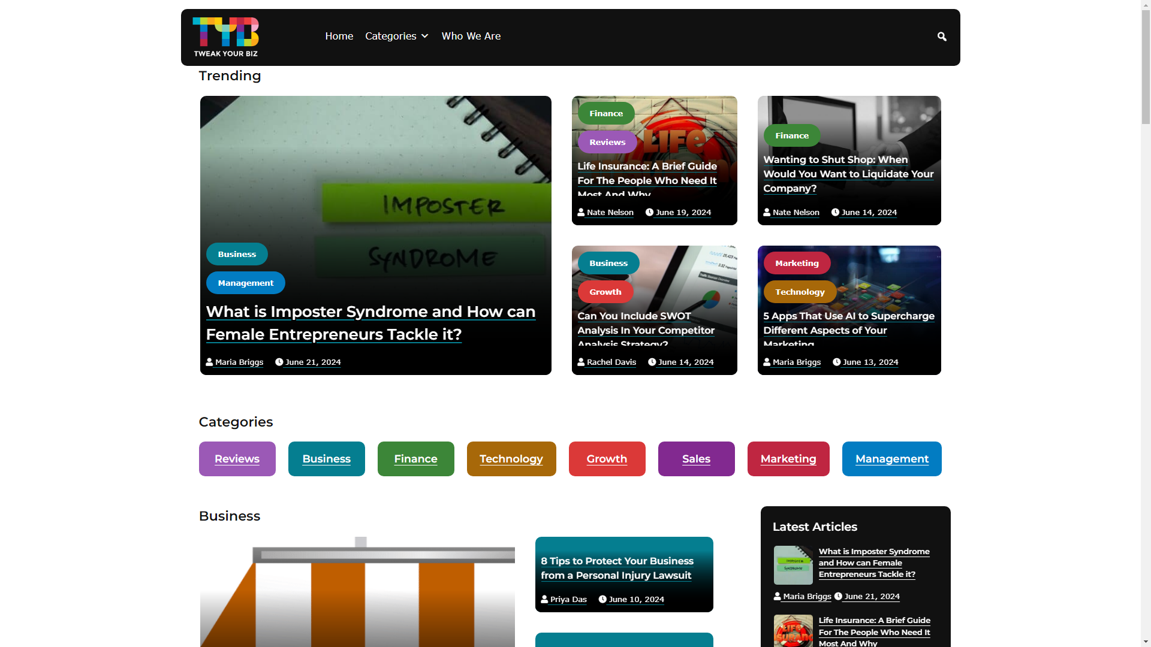Open the Home menu item
This screenshot has width=1151, height=647.
click(x=339, y=37)
